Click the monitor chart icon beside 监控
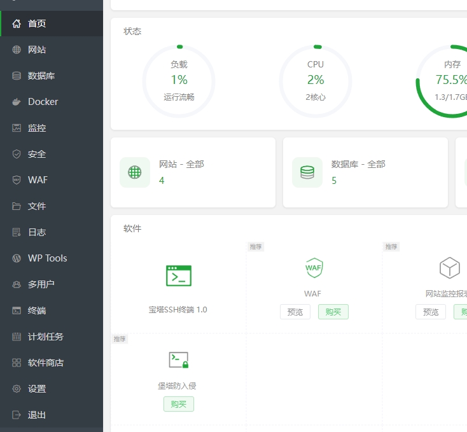 click(17, 128)
